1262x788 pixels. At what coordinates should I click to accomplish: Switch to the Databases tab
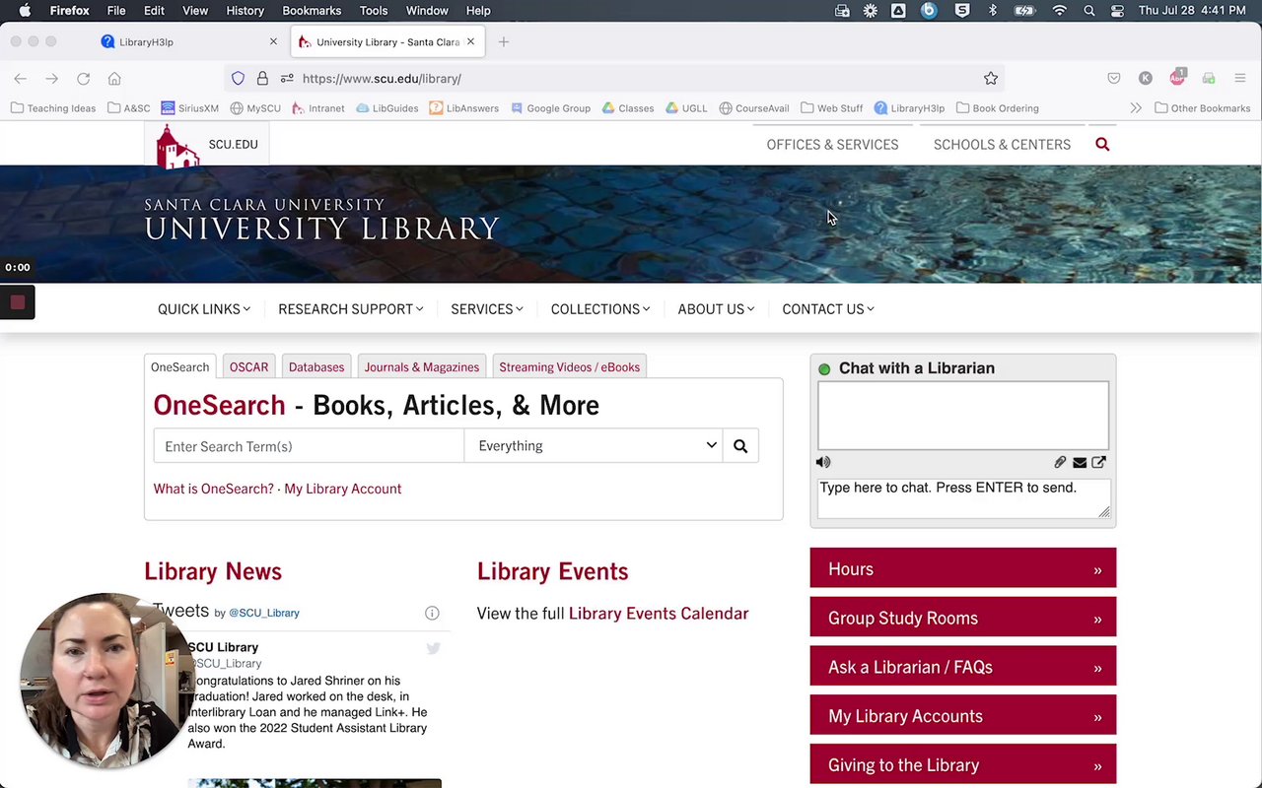point(316,367)
